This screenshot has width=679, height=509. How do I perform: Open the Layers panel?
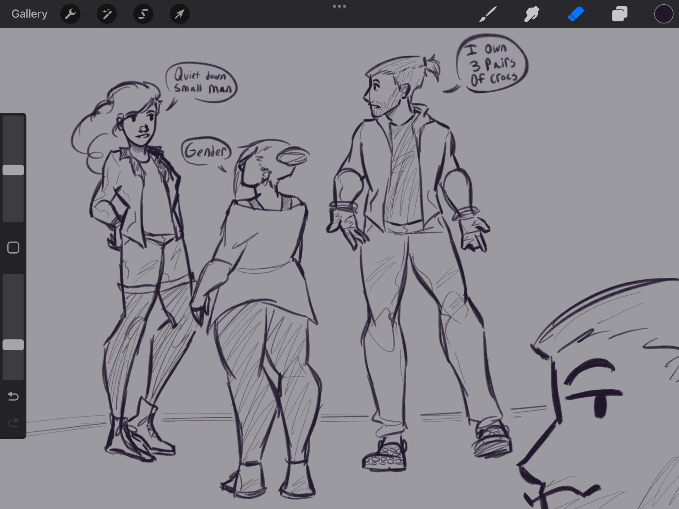coord(620,14)
